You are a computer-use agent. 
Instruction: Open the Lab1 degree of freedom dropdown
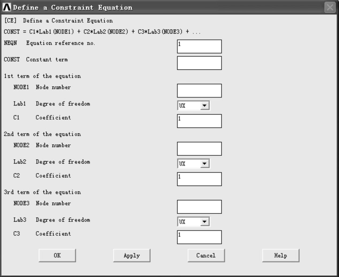tap(205, 106)
